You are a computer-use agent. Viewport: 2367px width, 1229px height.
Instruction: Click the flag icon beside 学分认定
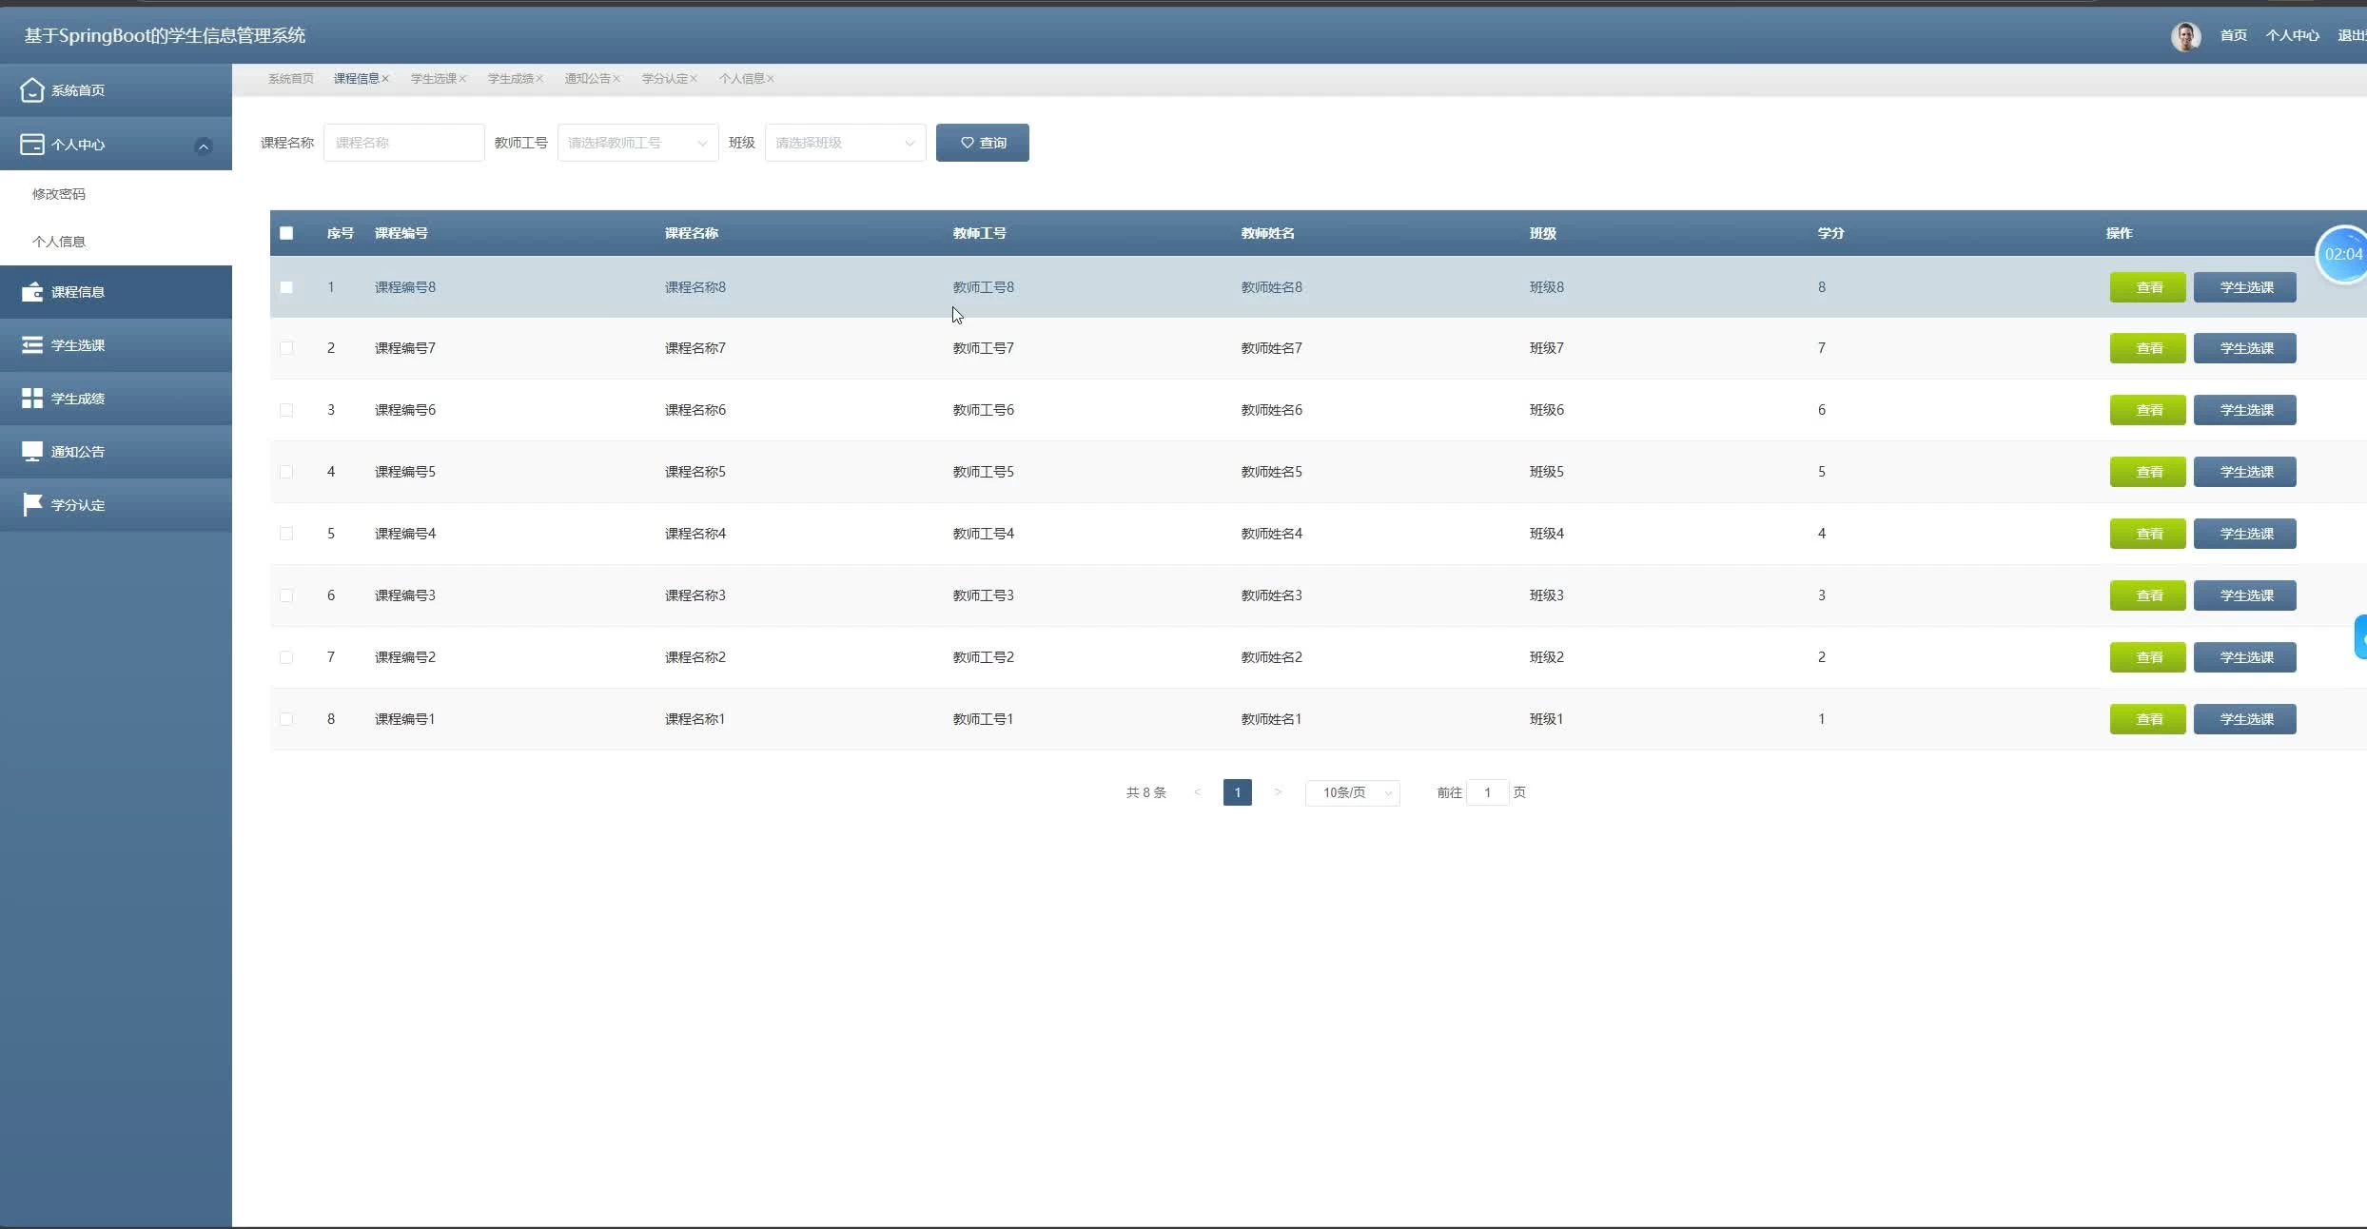click(32, 504)
